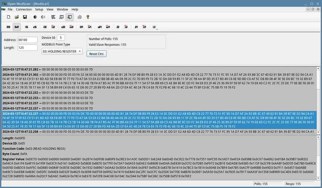Select u64 unsigned format
This screenshot has height=188, width=322.
point(100,27)
